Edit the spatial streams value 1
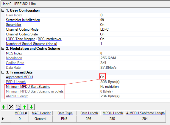 point(101,44)
